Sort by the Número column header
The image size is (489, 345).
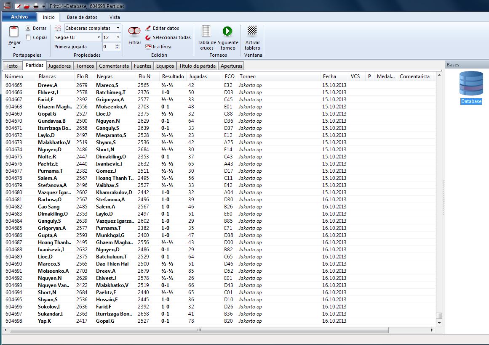pos(19,76)
